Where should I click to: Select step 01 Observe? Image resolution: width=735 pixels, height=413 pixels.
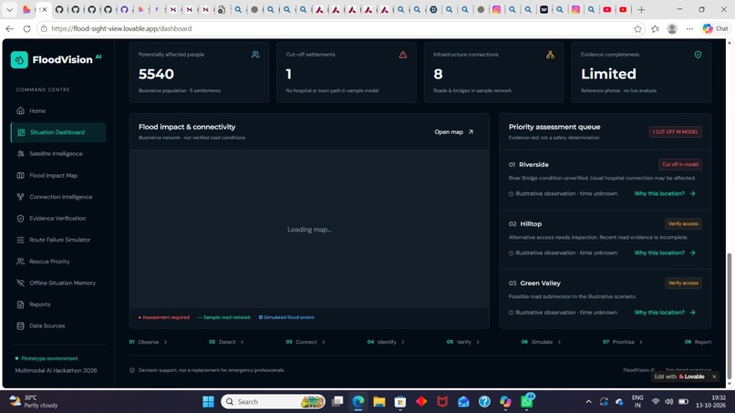point(148,342)
